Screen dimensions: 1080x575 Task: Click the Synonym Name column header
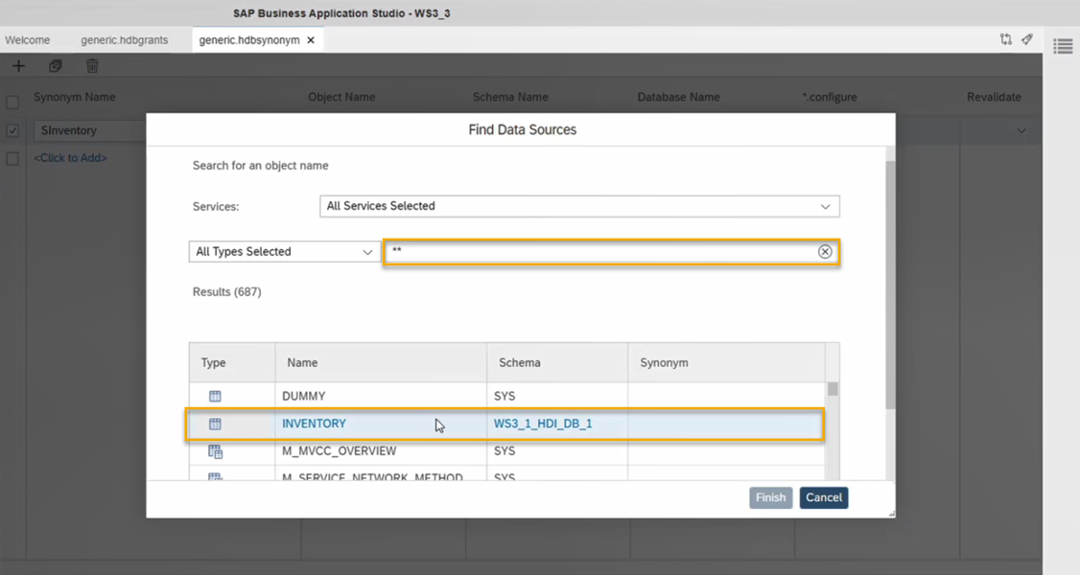[x=75, y=97]
